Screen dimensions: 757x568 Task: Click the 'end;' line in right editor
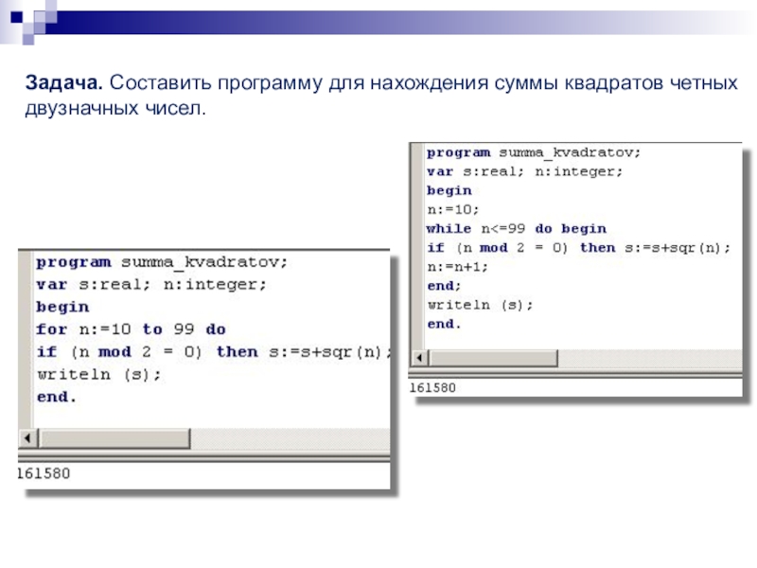[444, 286]
